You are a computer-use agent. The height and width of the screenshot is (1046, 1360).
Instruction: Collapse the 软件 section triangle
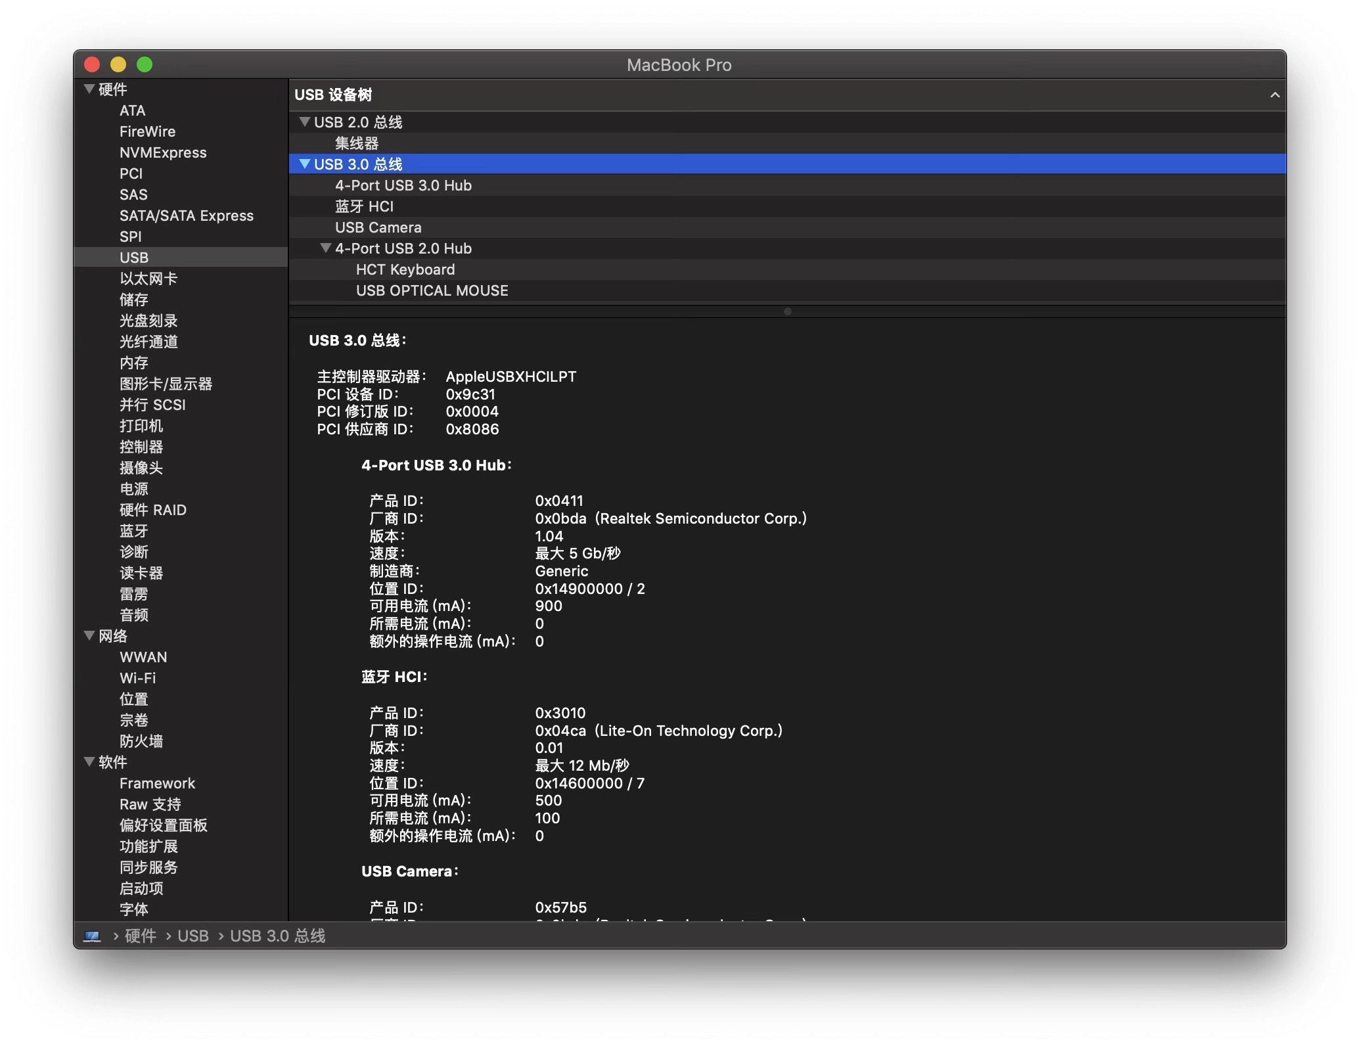(x=89, y=762)
